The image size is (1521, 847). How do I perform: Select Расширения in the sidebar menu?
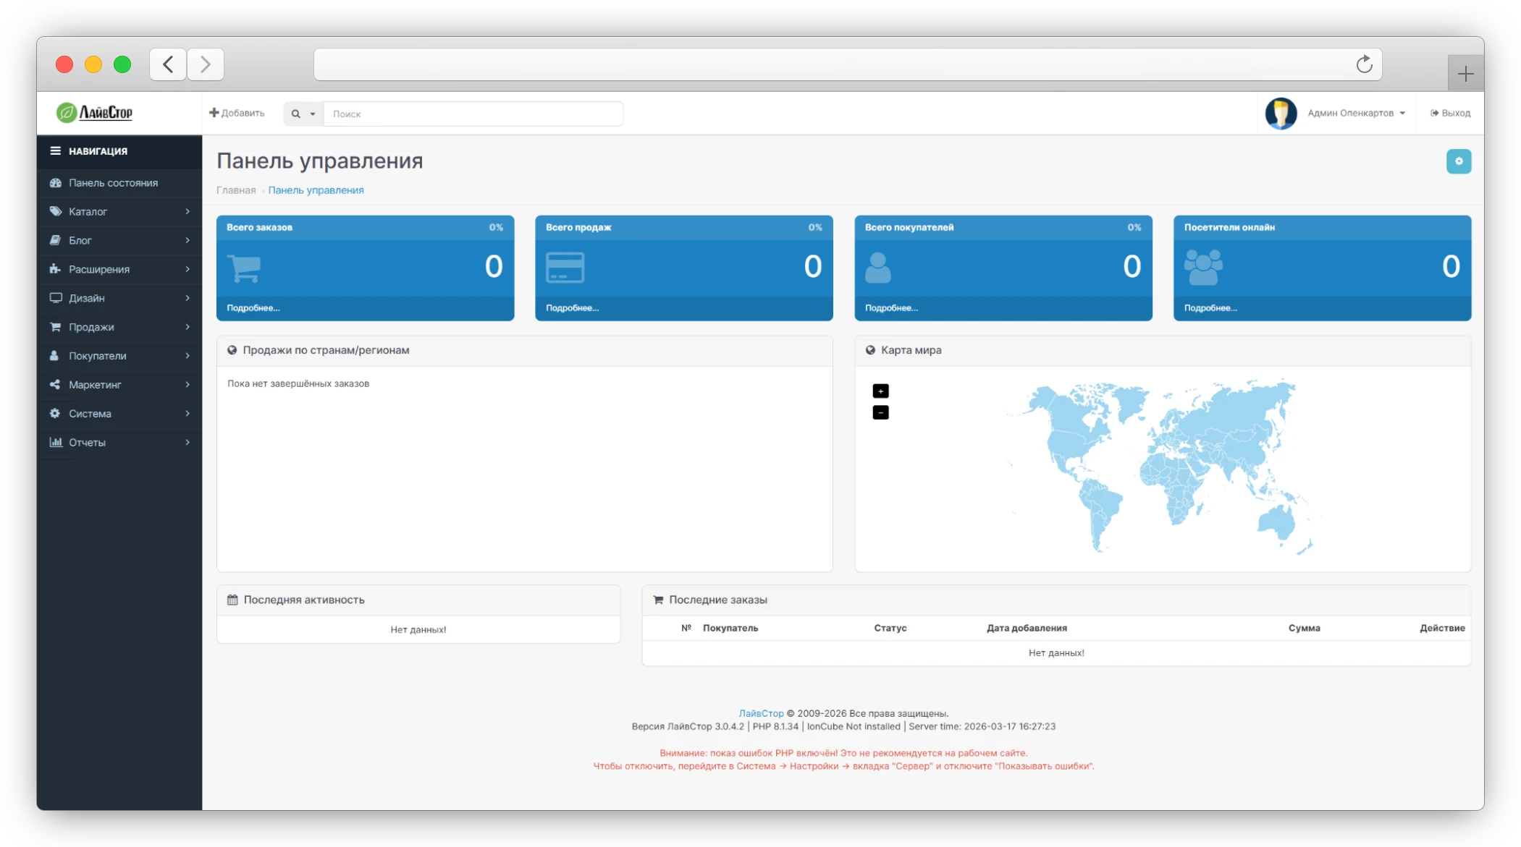pos(119,269)
